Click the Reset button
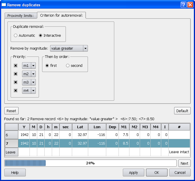Image resolution: width=195 pixels, height=181 pixels. click(x=11, y=111)
